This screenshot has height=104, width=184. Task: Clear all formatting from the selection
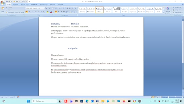(x=52, y=8)
